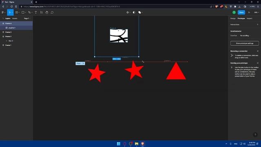
Task: Open the Figma main menu
Action: pyautogui.click(x=3, y=12)
